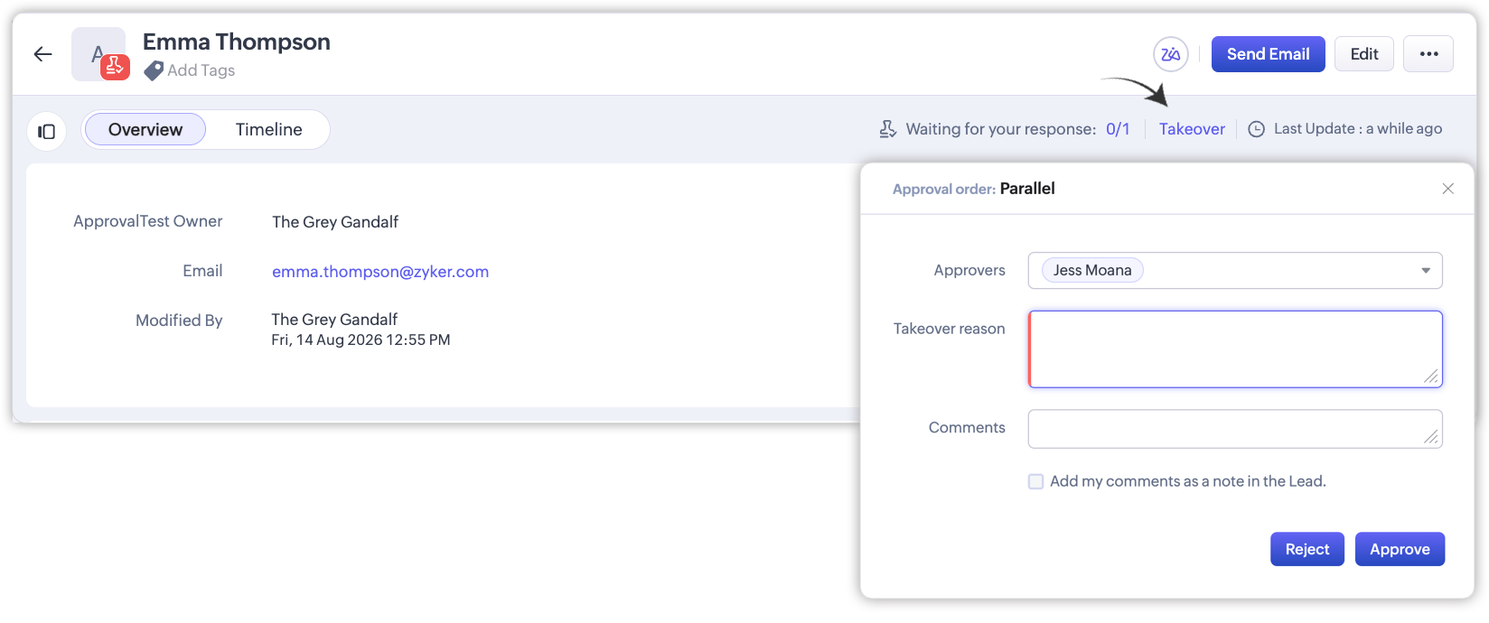This screenshot has height=623, width=1489.
Task: Click the Send Email button
Action: click(1268, 54)
